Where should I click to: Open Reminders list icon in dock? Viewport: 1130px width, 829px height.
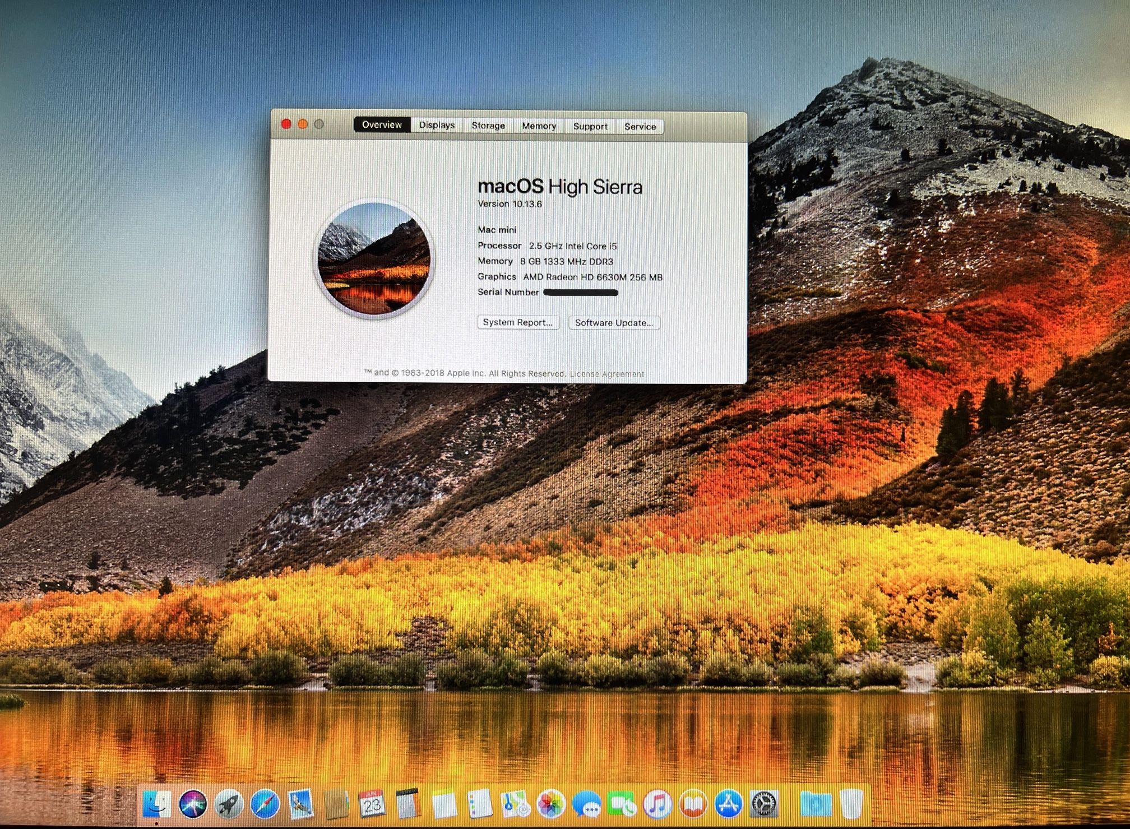(x=480, y=804)
